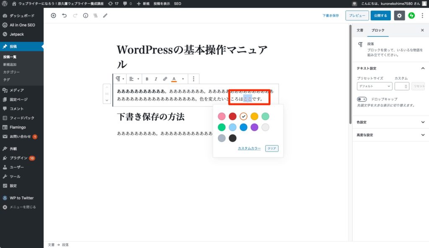Click the editor vertical scrollbar
This screenshot has width=429, height=248.
click(x=350, y=75)
